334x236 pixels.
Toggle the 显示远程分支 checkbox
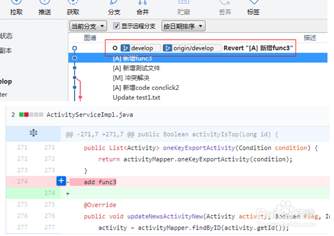point(116,26)
